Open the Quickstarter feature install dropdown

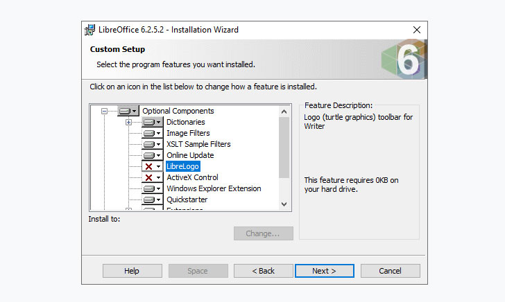pos(153,199)
